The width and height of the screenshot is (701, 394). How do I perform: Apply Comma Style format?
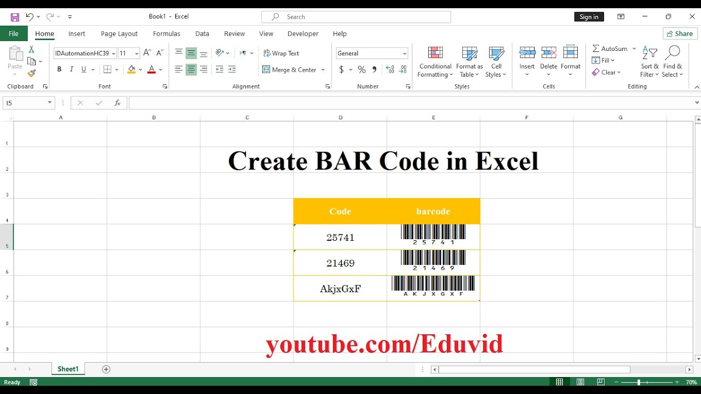[x=375, y=69]
